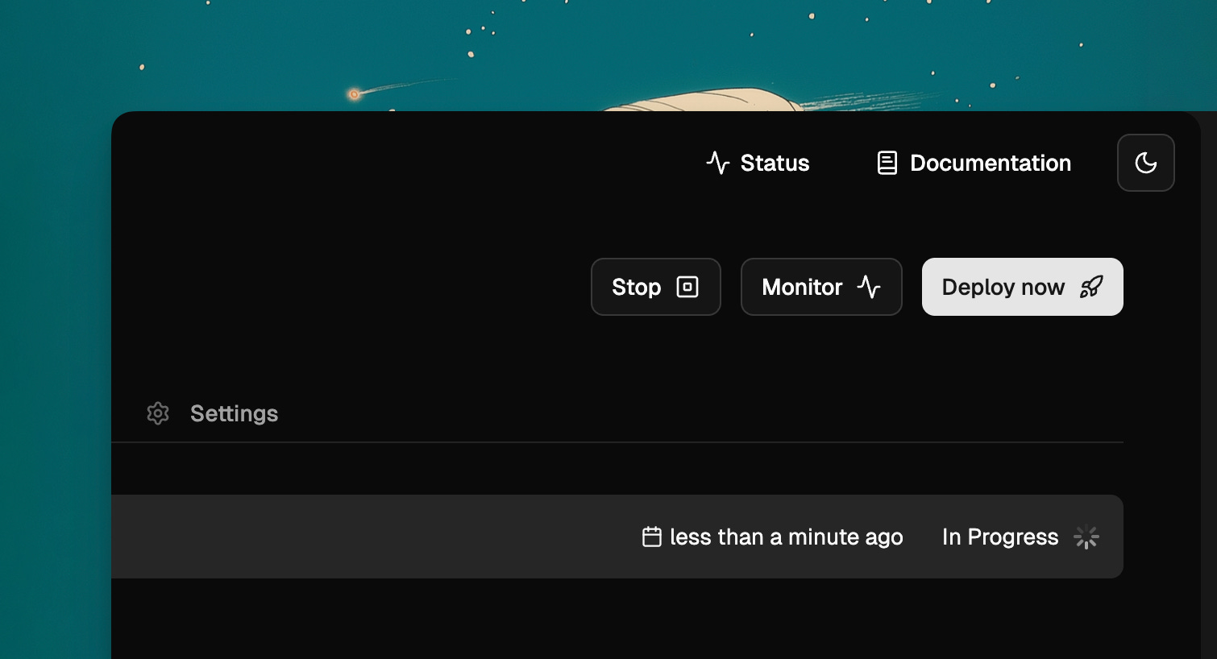Click the 'less than a minute ago' timestamp

(787, 537)
